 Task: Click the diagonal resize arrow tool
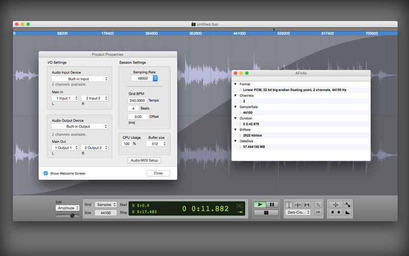(x=348, y=204)
